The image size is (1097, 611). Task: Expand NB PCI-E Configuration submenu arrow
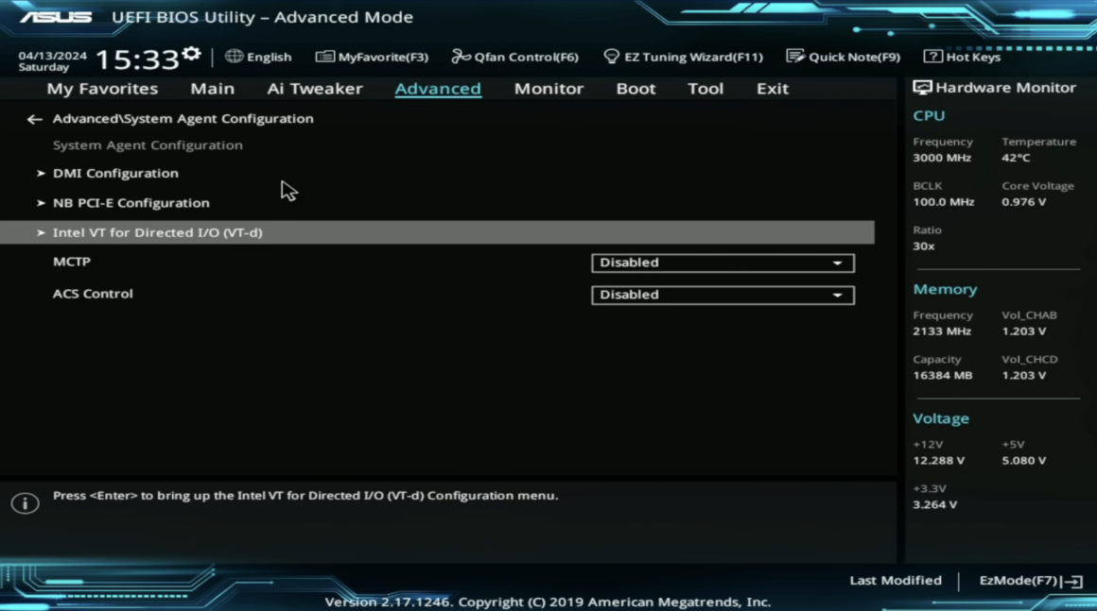pos(41,203)
